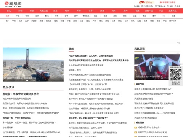Click the drilling rig carousel image
183x137 pixels.
pyautogui.click(x=33, y=65)
